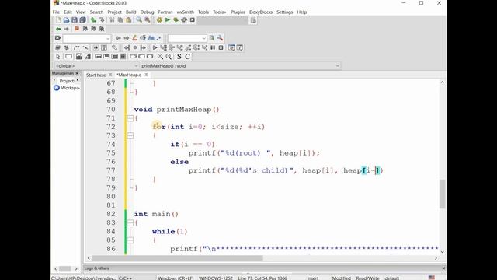Open the File menu
The height and width of the screenshot is (280, 497).
pyautogui.click(x=56, y=12)
